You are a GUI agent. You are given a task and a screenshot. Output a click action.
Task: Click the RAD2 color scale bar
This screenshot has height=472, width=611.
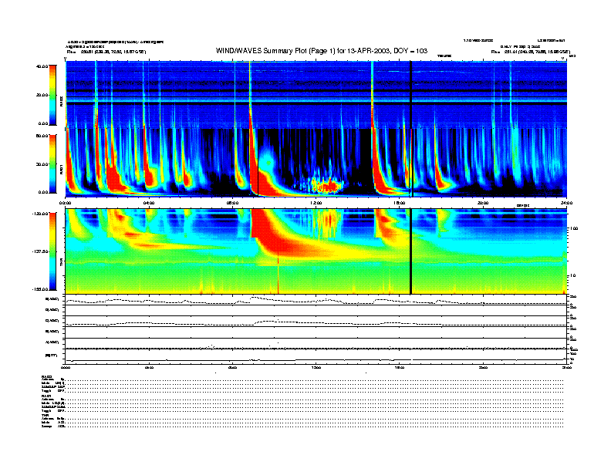pyautogui.click(x=52, y=95)
